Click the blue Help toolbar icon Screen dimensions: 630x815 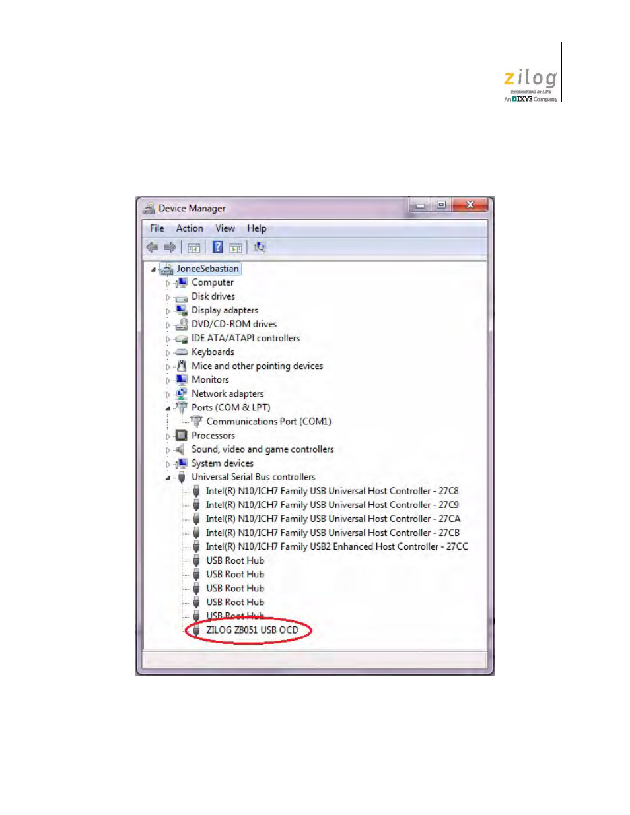coord(217,247)
